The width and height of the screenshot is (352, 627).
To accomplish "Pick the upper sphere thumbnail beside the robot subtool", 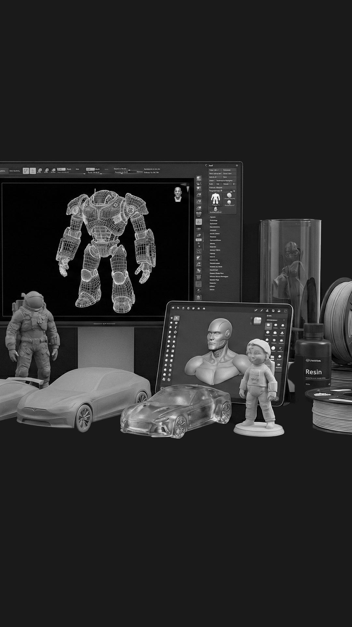I will [229, 195].
